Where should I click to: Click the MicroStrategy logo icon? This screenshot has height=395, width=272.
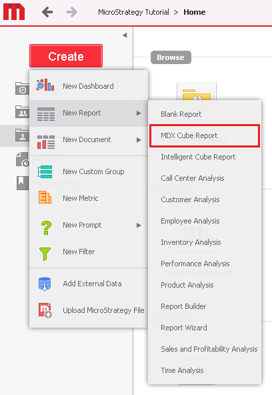click(x=14, y=12)
